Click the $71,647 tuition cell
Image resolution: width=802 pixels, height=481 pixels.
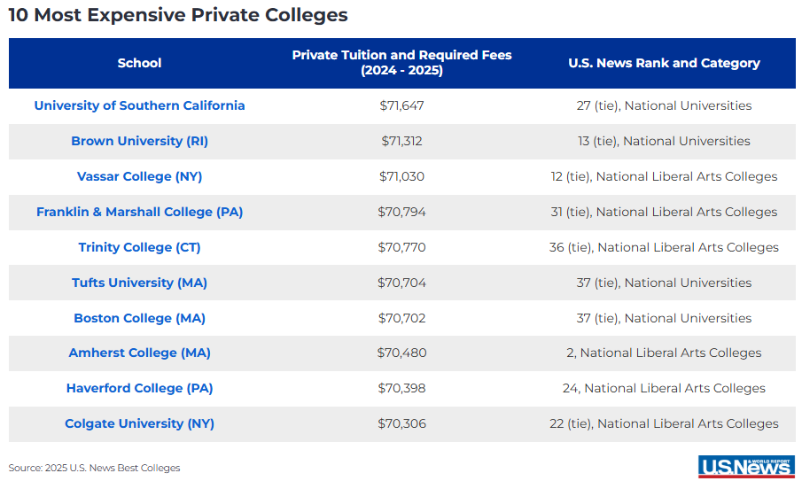(401, 105)
